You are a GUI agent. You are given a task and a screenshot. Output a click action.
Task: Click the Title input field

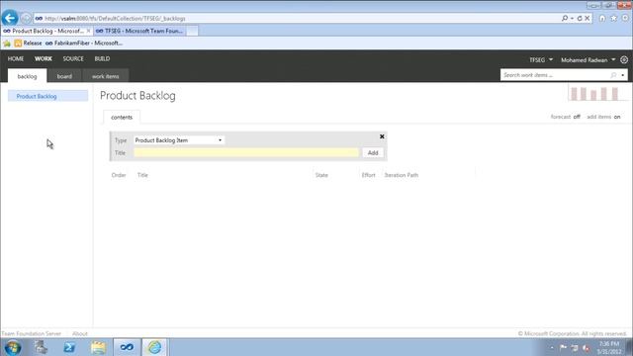coord(246,152)
